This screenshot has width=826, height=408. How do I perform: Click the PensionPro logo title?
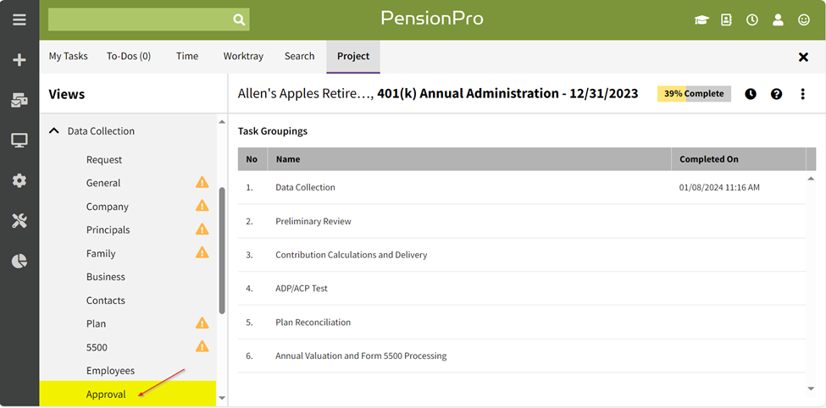[x=432, y=19]
